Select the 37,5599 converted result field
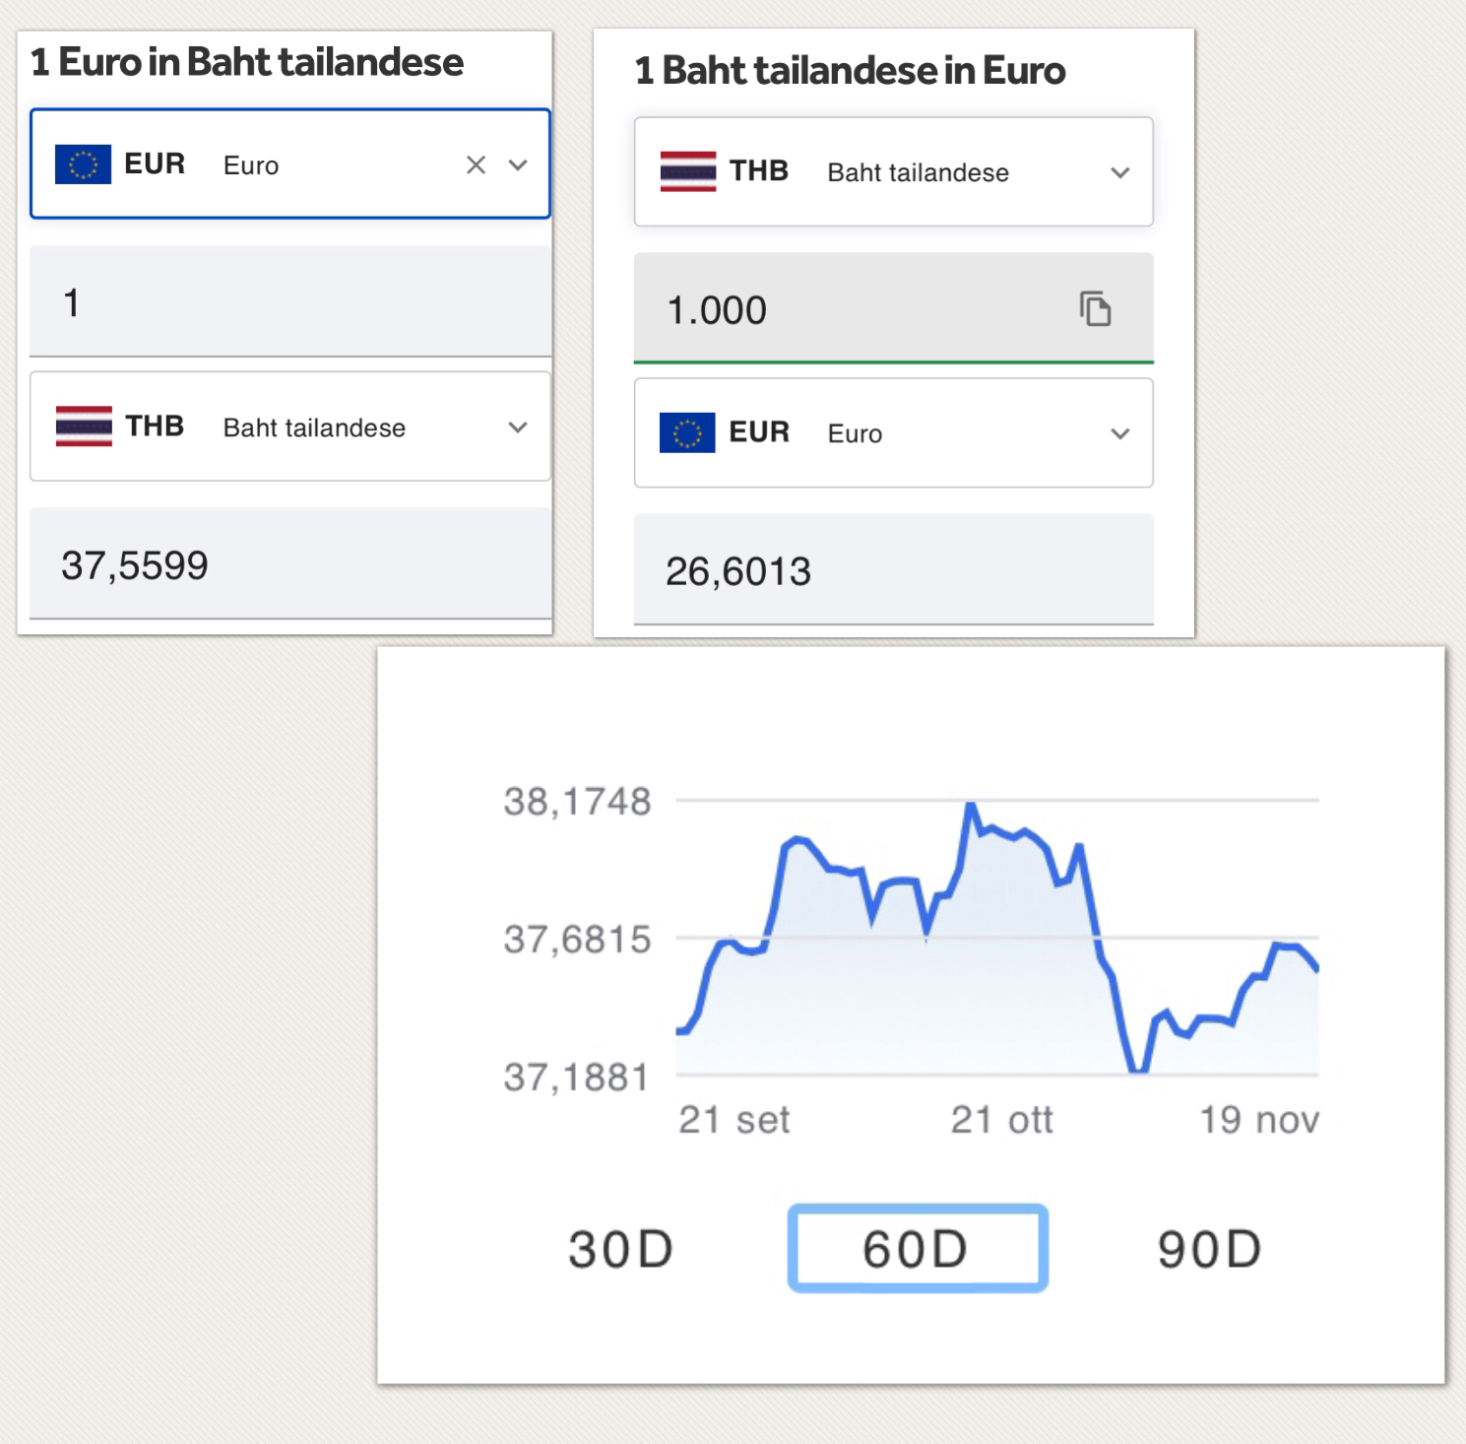The height and width of the screenshot is (1444, 1466). [290, 565]
